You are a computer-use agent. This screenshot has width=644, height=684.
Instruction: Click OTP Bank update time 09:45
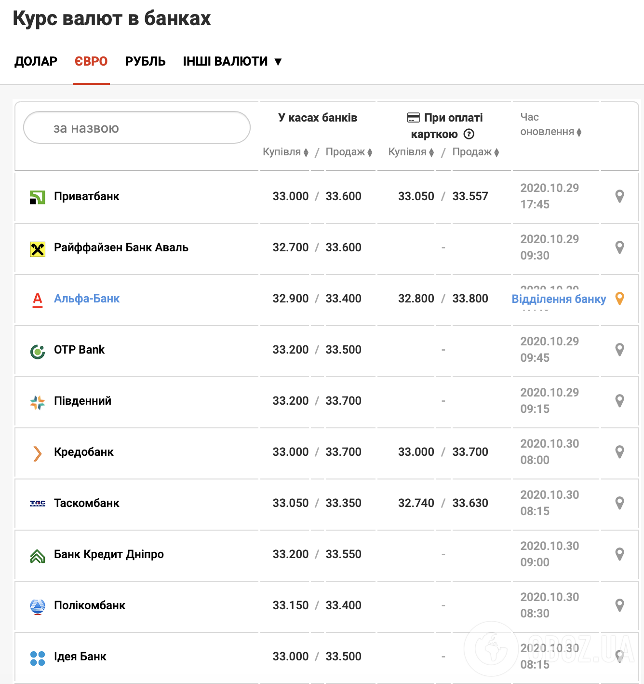[x=535, y=358]
